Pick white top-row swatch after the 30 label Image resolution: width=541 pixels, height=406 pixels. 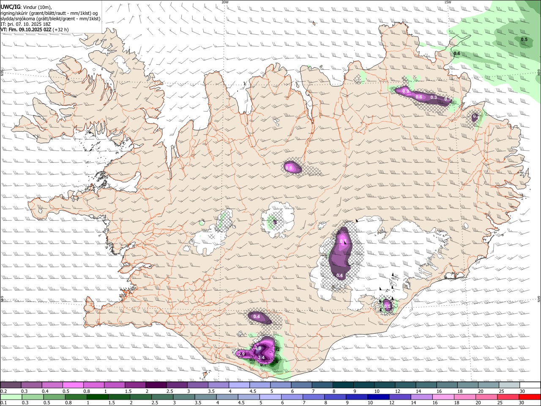click(530, 385)
